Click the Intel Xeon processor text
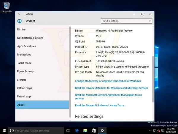 (120, 54)
